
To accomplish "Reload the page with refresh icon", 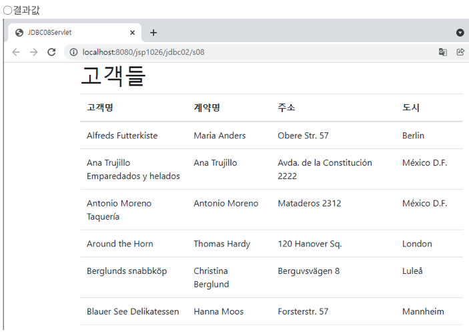I will (x=51, y=52).
